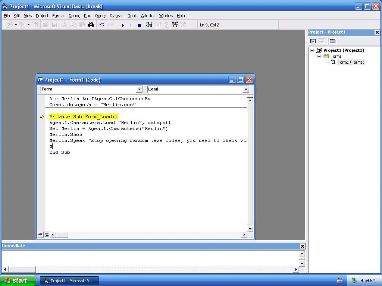The image size is (382, 286).
Task: Click code window vertical scroll down arrow
Action: click(250, 229)
